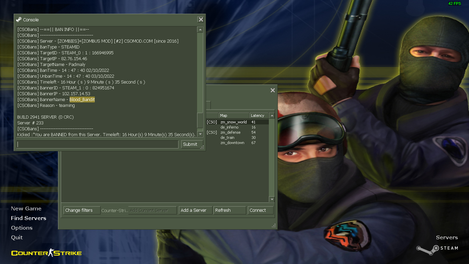Click Console scrollbar up arrow
Image resolution: width=469 pixels, height=264 pixels.
point(200,30)
